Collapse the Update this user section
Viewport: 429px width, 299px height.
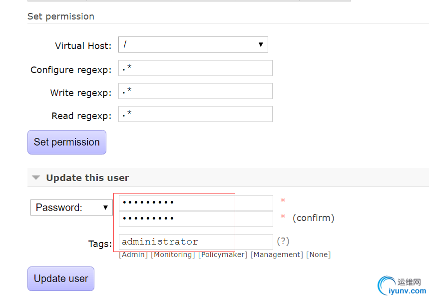click(35, 177)
